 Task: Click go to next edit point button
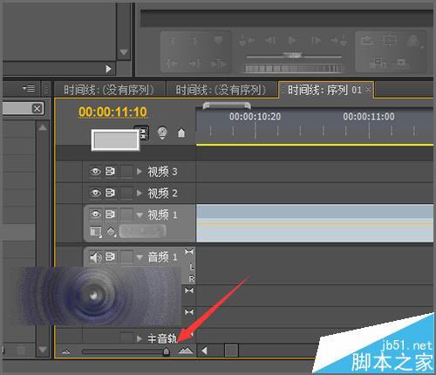click(x=339, y=41)
